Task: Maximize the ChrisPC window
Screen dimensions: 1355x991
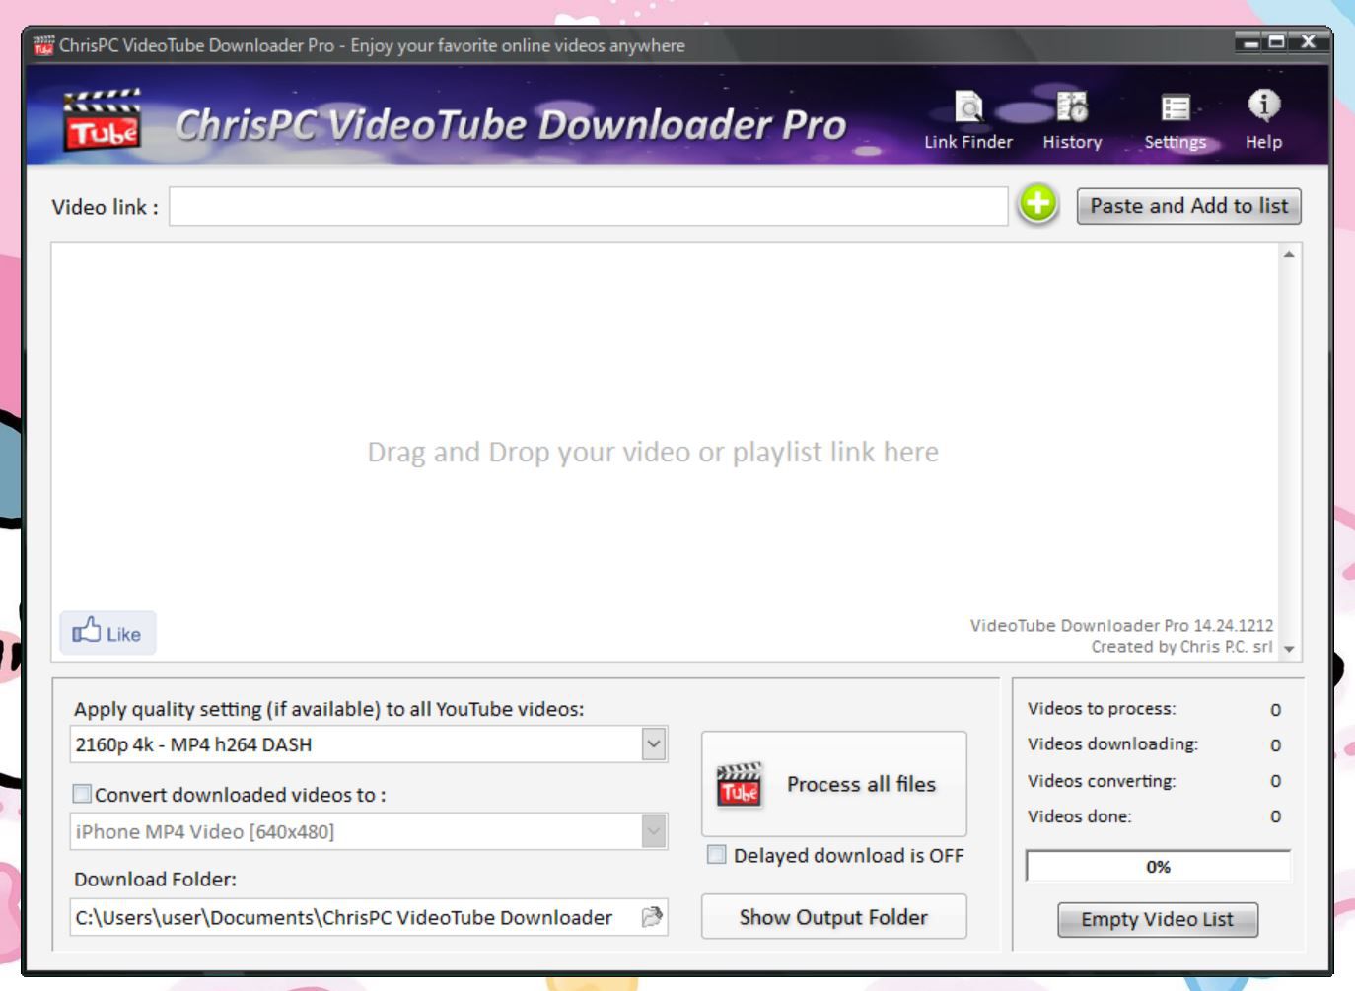Action: [1277, 42]
